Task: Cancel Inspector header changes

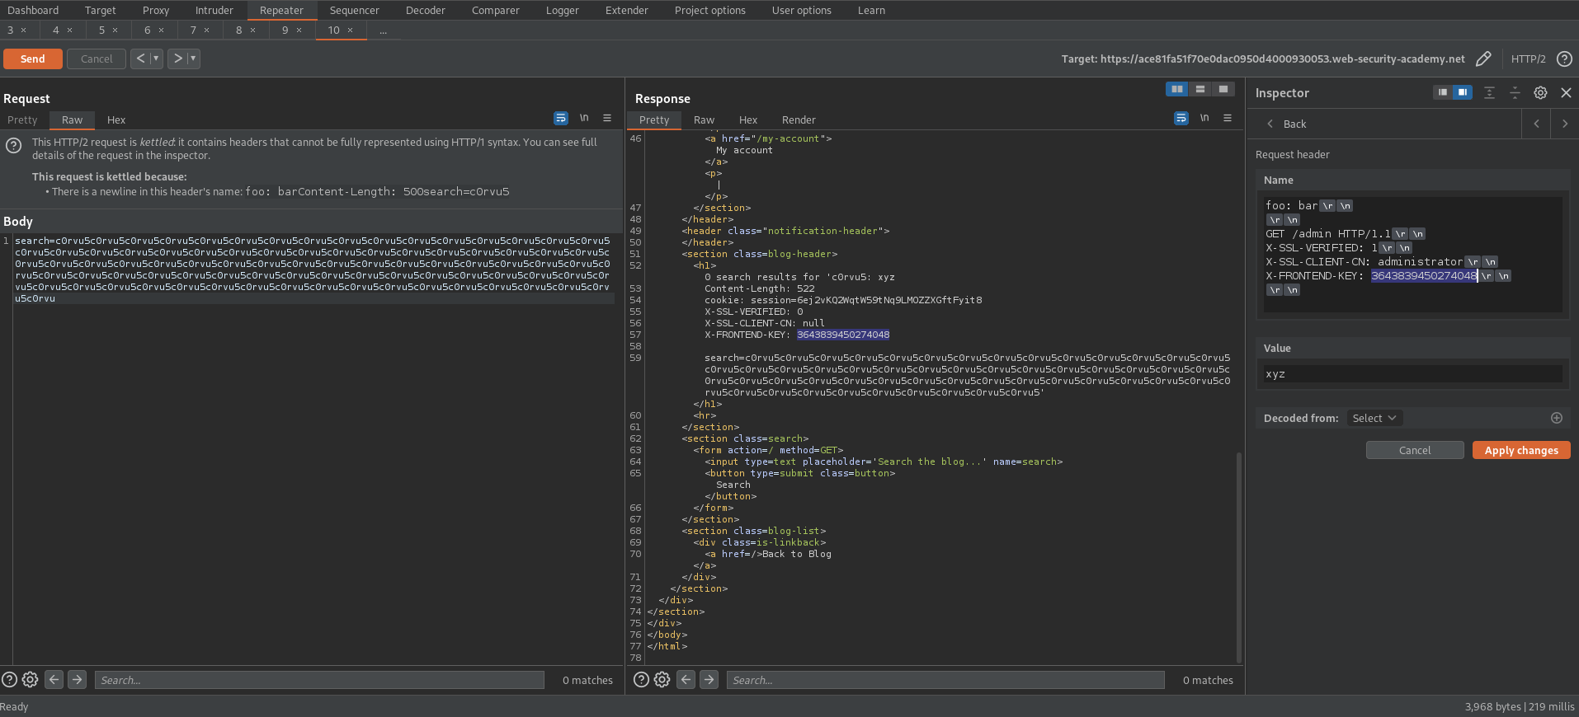Action: (x=1415, y=450)
